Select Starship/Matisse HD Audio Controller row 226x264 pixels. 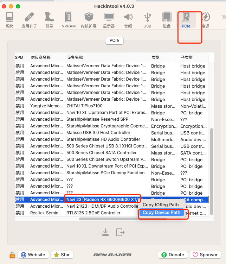point(112,139)
